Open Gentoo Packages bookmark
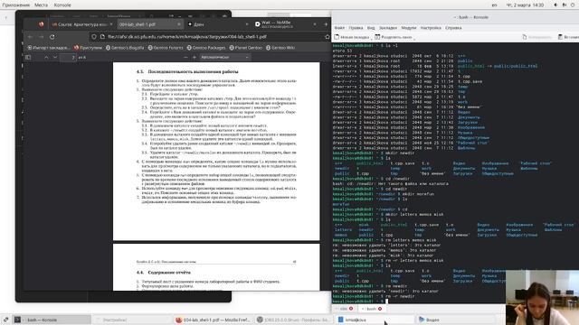 (x=205, y=48)
